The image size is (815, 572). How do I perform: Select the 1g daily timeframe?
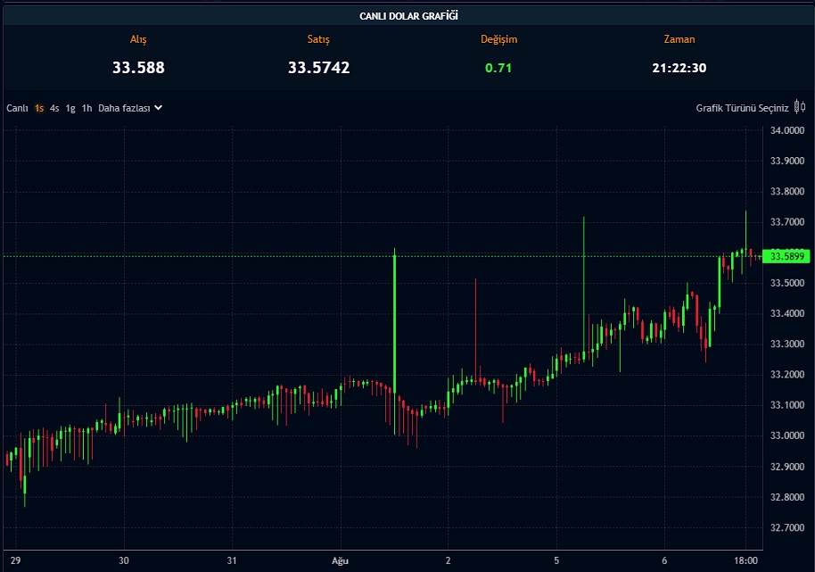coord(70,108)
